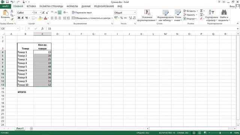This screenshot has width=240, height=135.
Task: Toggle bottom vertical alignment (highlighted)
Action: pyautogui.click(x=60, y=12)
